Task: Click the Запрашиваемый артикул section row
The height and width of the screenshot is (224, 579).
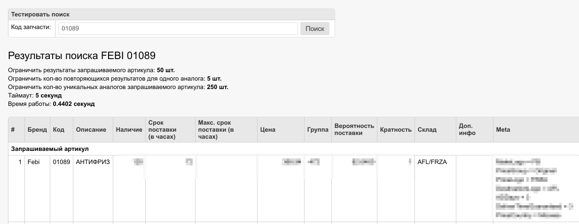Action: [x=50, y=149]
